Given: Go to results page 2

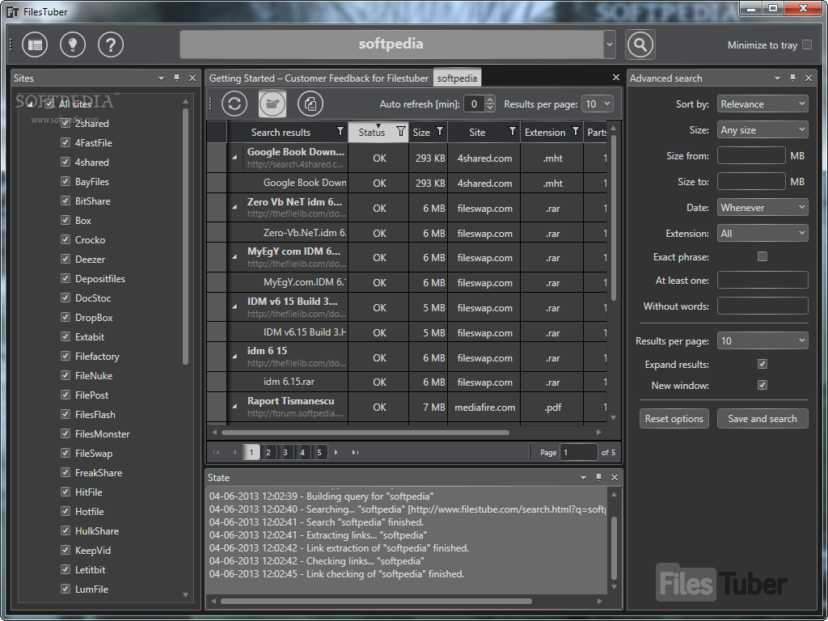Looking at the screenshot, I should click(268, 452).
